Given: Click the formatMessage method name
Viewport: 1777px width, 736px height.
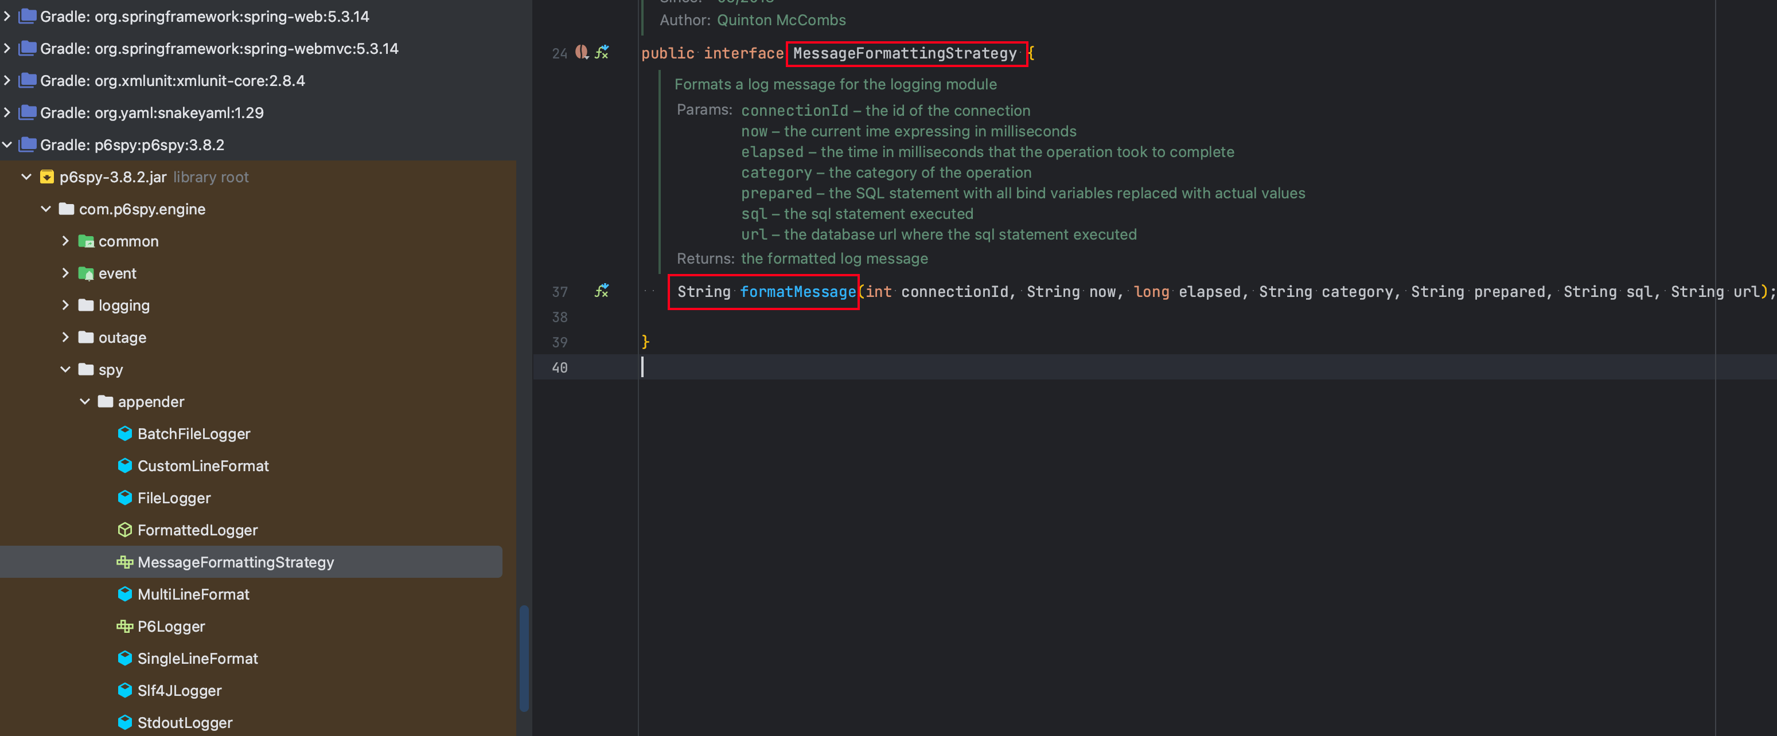Looking at the screenshot, I should [x=797, y=292].
